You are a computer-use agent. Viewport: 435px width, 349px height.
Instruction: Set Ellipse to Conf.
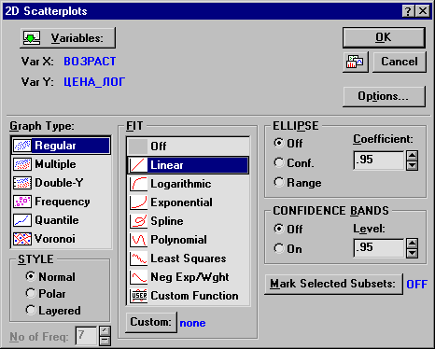279,162
